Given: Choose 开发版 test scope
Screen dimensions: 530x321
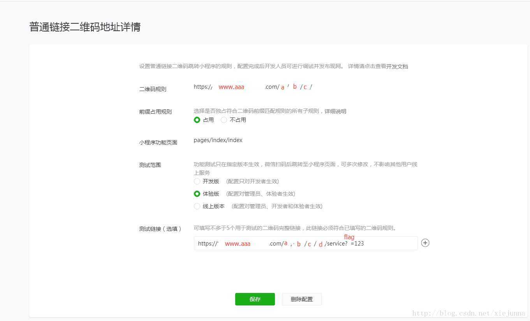Looking at the screenshot, I should [x=197, y=181].
